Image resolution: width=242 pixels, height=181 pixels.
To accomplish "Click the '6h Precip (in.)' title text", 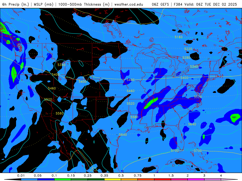I will (x=16, y=4).
